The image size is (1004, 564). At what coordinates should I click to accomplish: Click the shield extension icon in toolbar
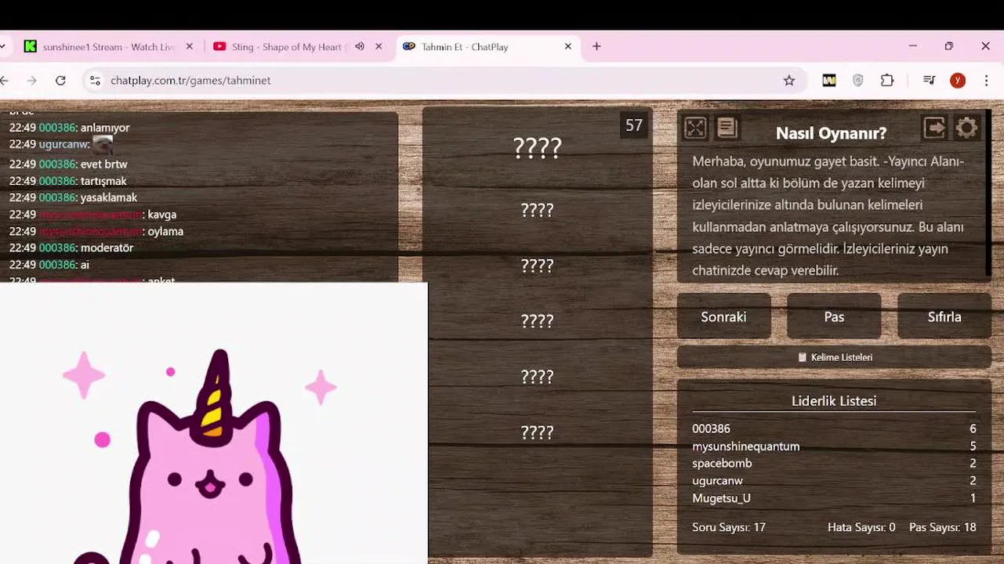pos(858,80)
